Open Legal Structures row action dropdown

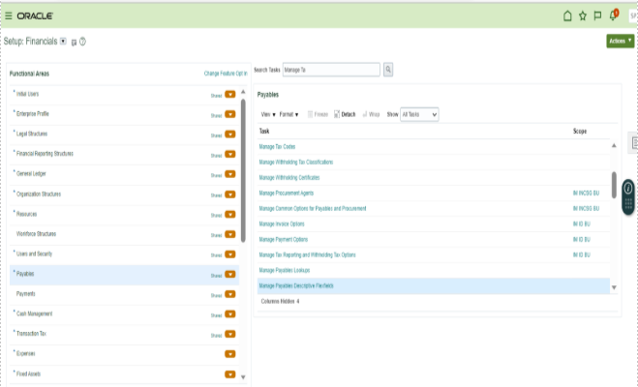229,134
